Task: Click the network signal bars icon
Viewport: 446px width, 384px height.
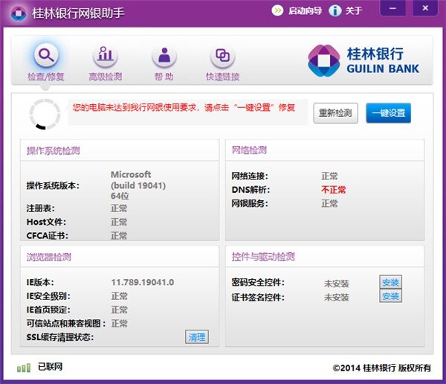Action: (x=24, y=368)
